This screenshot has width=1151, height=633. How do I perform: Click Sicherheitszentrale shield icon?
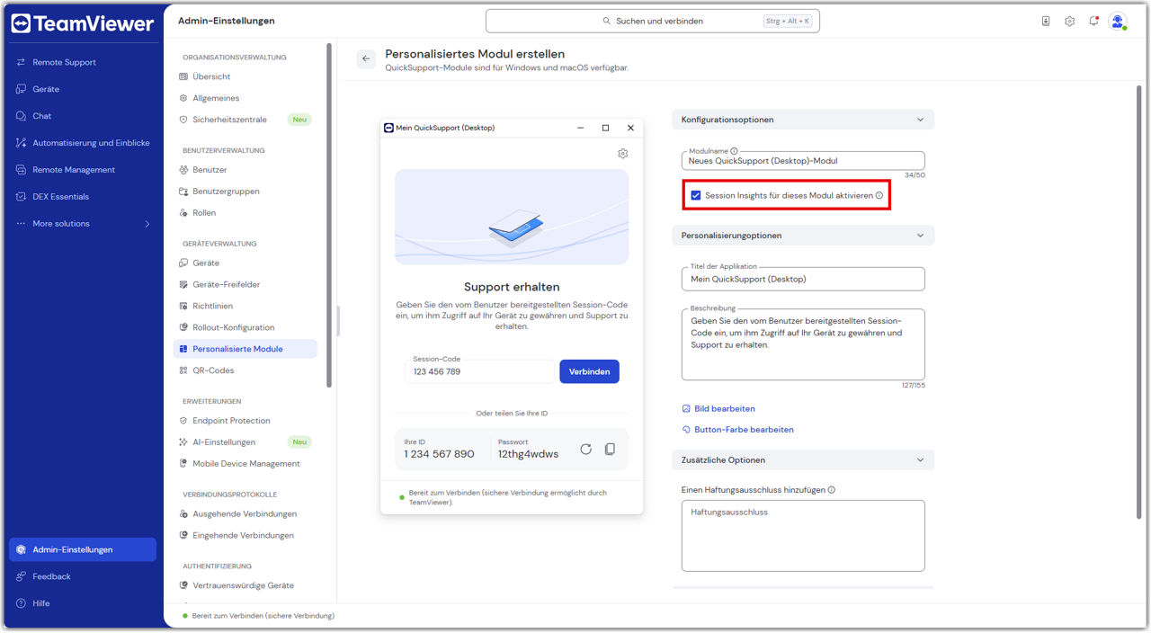183,120
